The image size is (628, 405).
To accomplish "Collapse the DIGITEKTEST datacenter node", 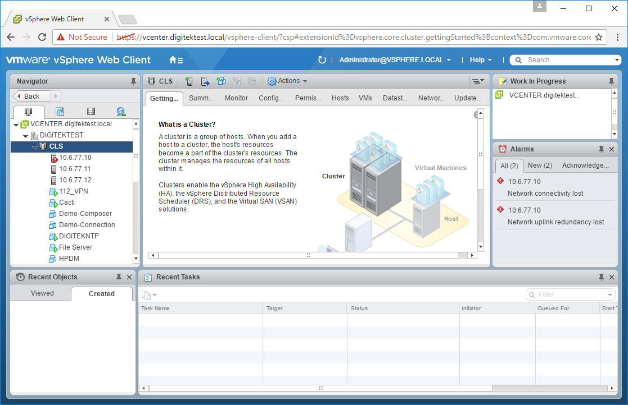I will point(26,136).
